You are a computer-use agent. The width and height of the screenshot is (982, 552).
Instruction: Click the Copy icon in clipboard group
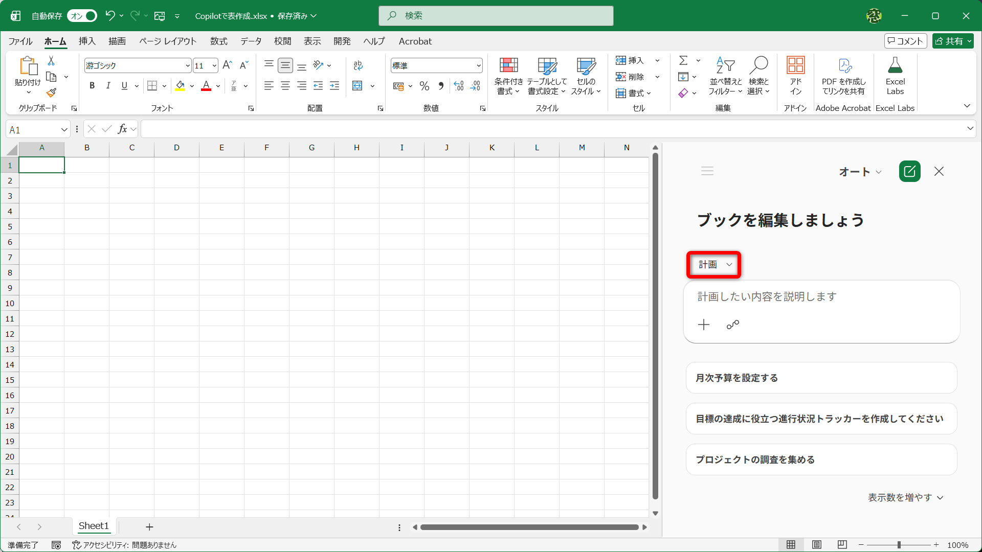click(51, 77)
